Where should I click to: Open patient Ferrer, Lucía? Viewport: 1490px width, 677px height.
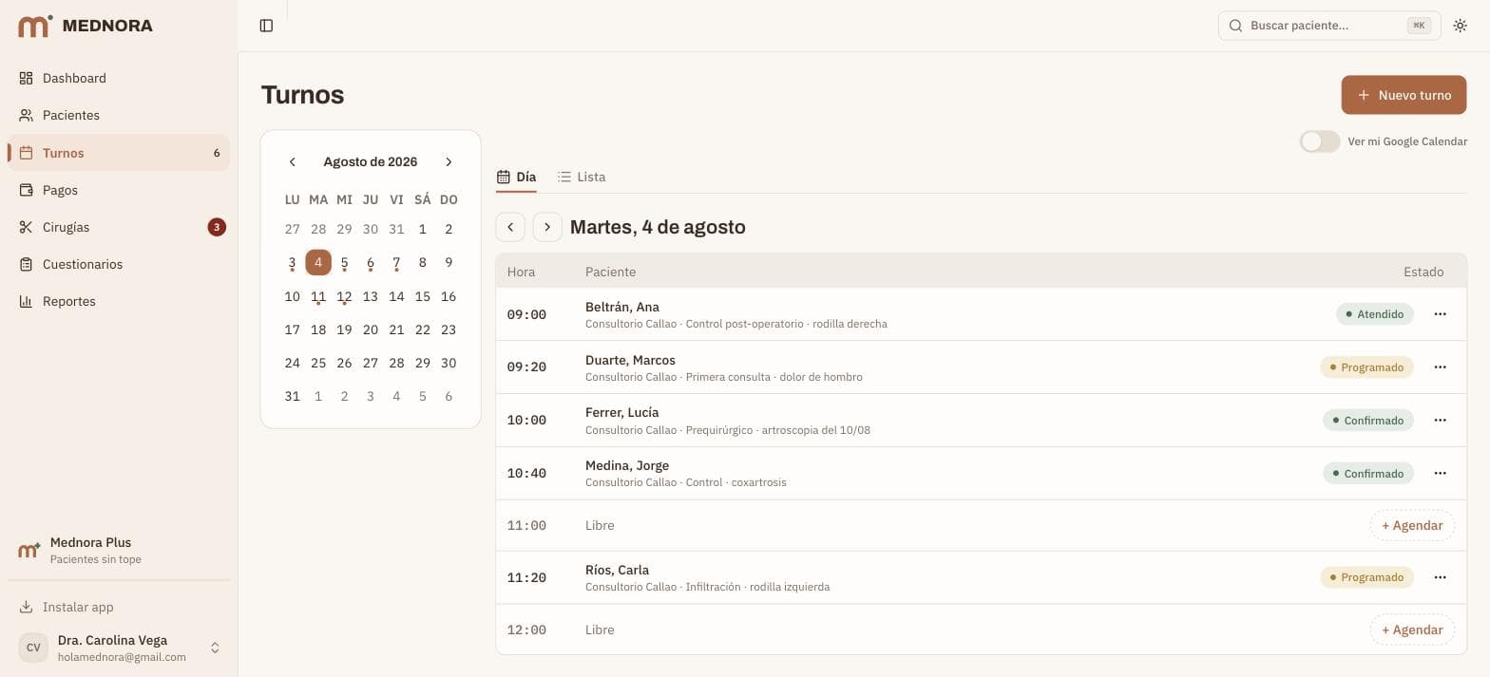coord(621,412)
